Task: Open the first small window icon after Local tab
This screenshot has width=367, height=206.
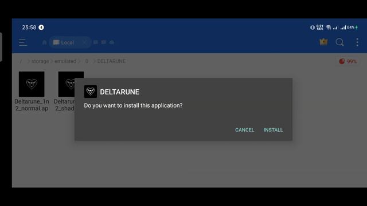Action: (x=96, y=42)
